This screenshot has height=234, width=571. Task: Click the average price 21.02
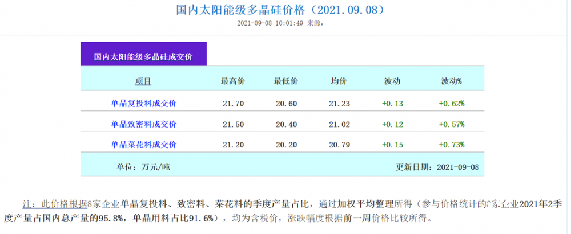(x=339, y=124)
